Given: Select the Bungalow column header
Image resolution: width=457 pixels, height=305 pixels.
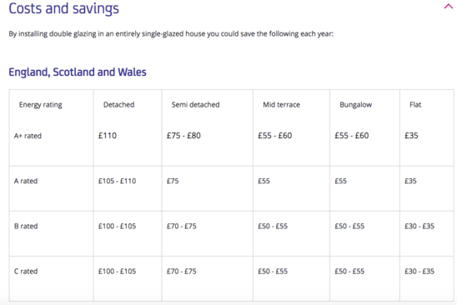Looking at the screenshot, I should pyautogui.click(x=356, y=105).
